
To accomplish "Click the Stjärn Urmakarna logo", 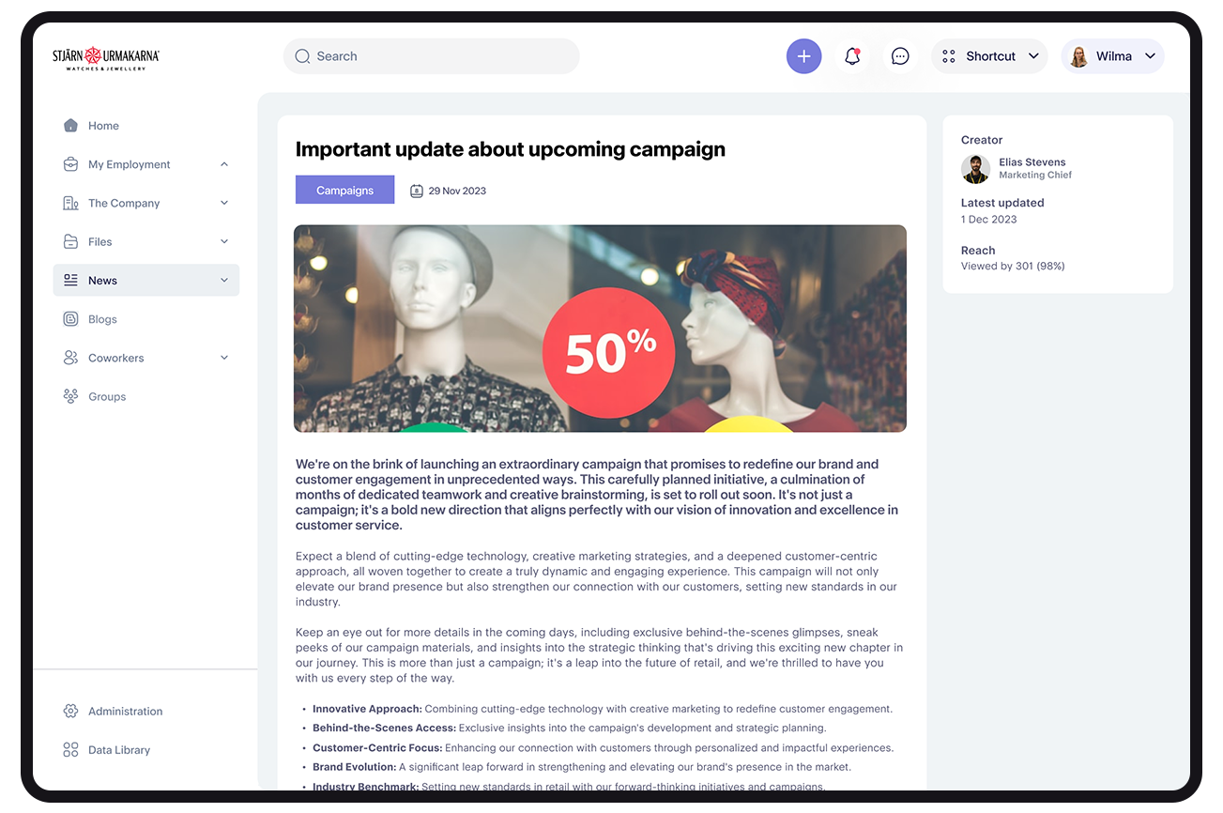I will click(x=106, y=58).
